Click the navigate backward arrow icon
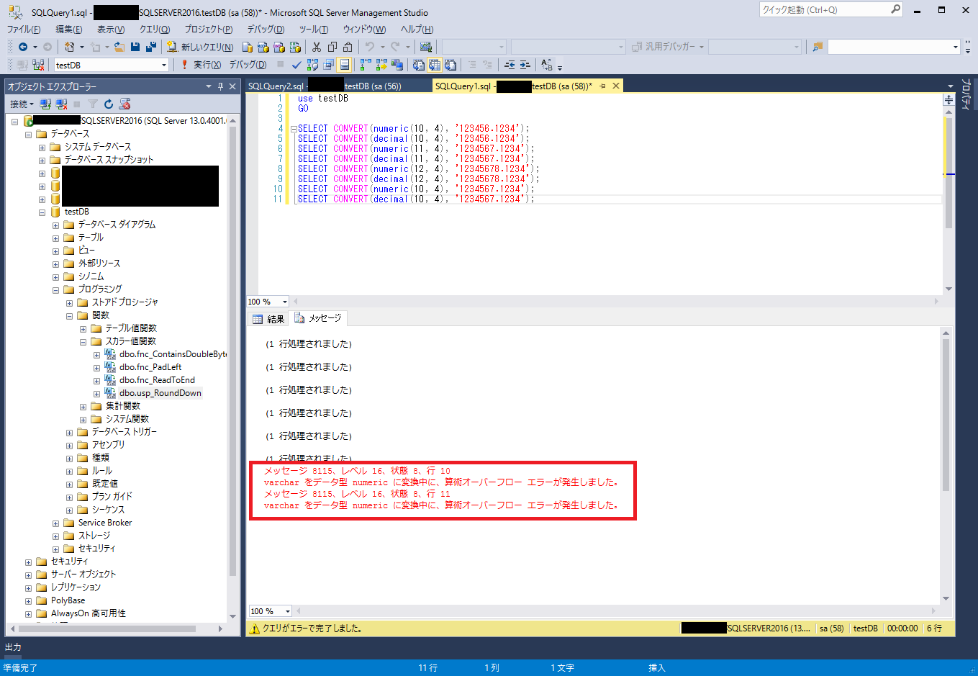Viewport: 978px width, 676px height. [x=23, y=47]
